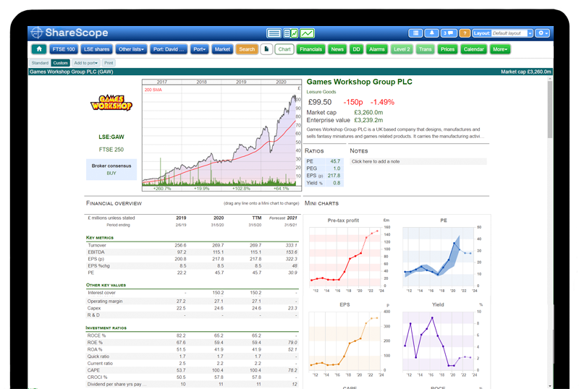Open the messages speech bubble icon
The image size is (579, 389).
click(x=448, y=33)
